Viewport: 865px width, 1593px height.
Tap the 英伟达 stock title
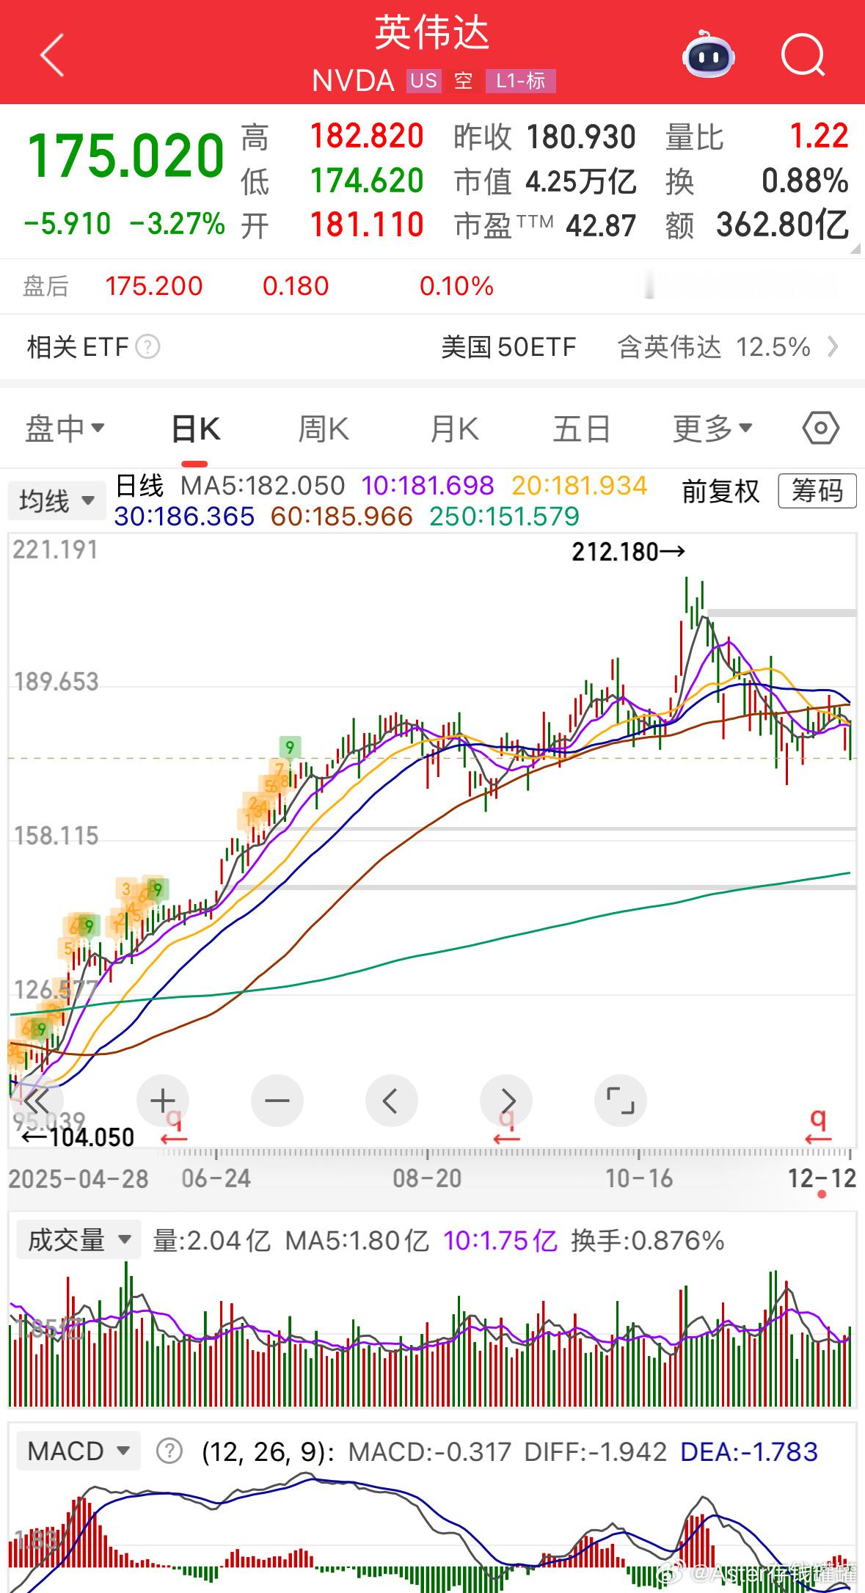click(432, 34)
